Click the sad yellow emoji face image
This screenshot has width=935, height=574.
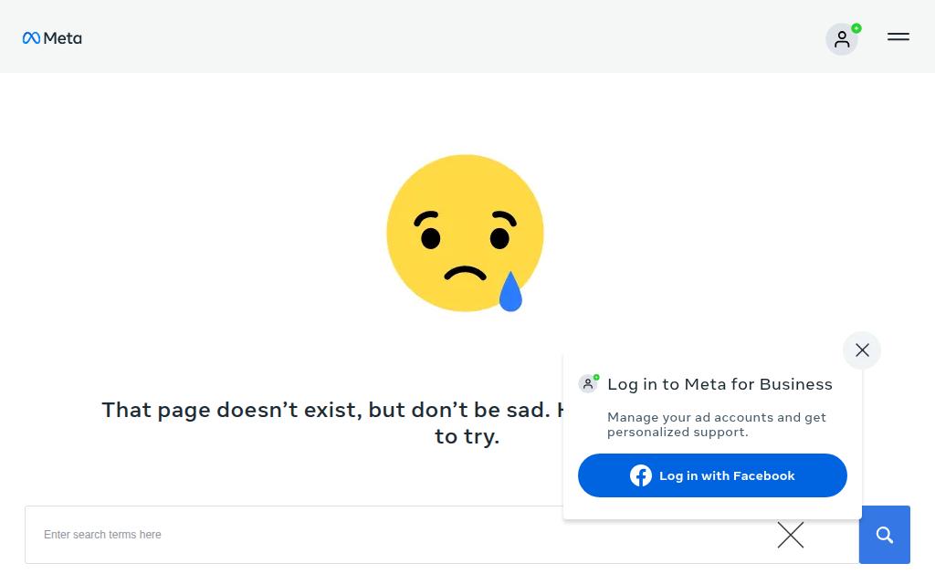[x=465, y=233]
